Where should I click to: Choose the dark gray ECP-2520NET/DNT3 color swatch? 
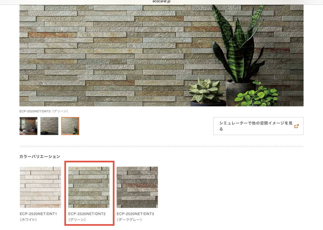tap(137, 187)
